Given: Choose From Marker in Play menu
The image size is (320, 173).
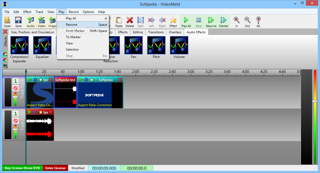Looking at the screenshot, I should pos(83,31).
